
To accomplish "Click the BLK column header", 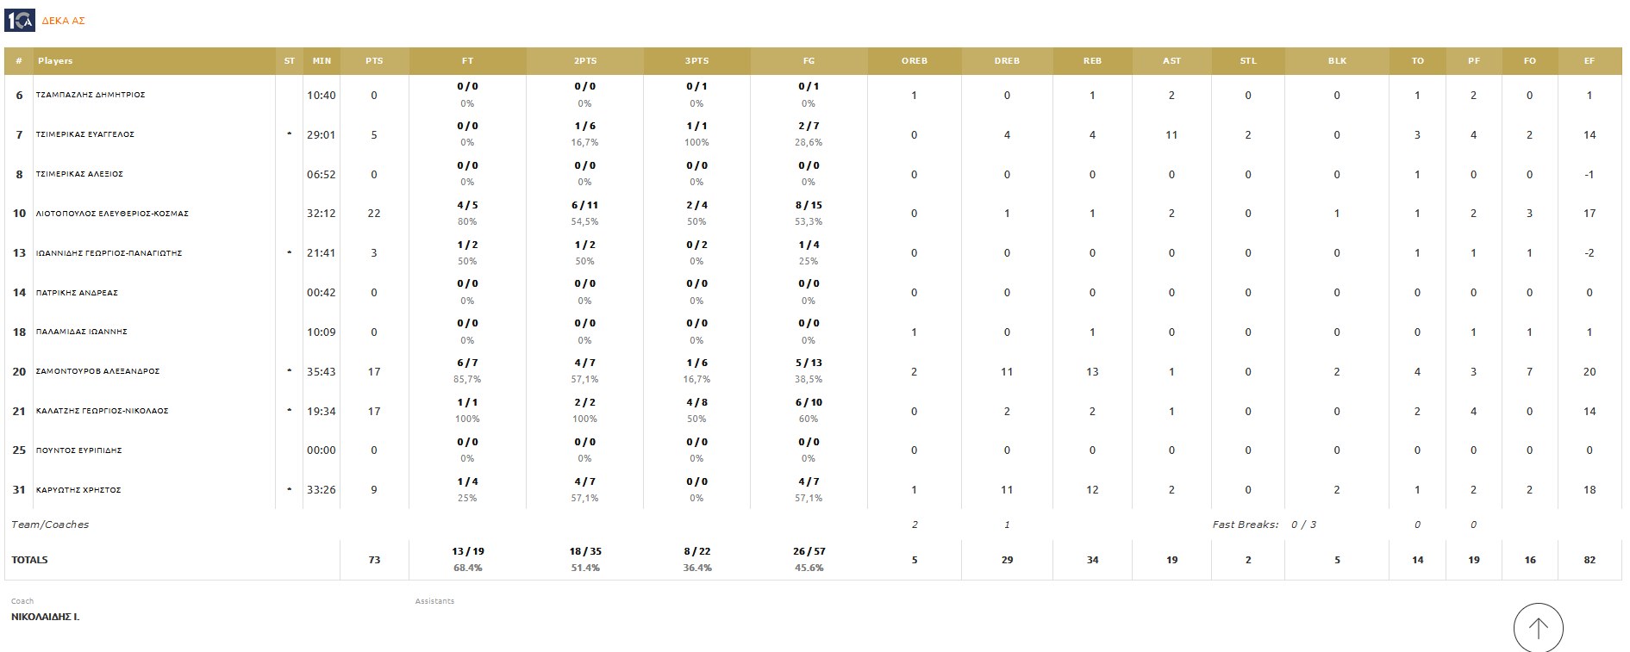I will pyautogui.click(x=1337, y=61).
